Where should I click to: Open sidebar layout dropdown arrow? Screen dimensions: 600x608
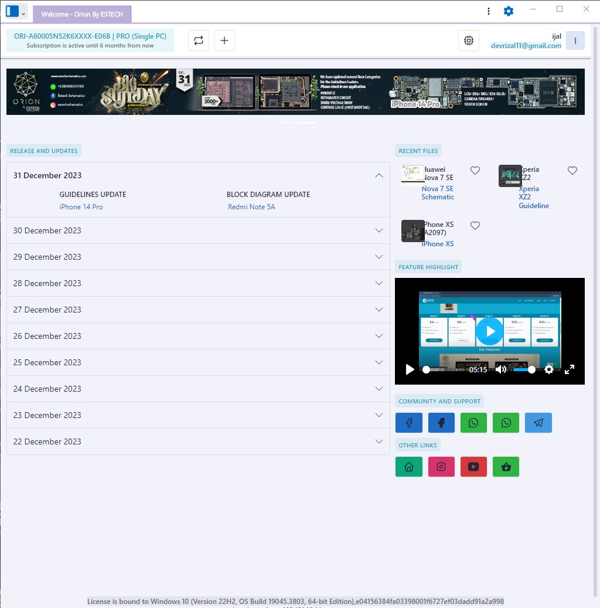point(23,14)
